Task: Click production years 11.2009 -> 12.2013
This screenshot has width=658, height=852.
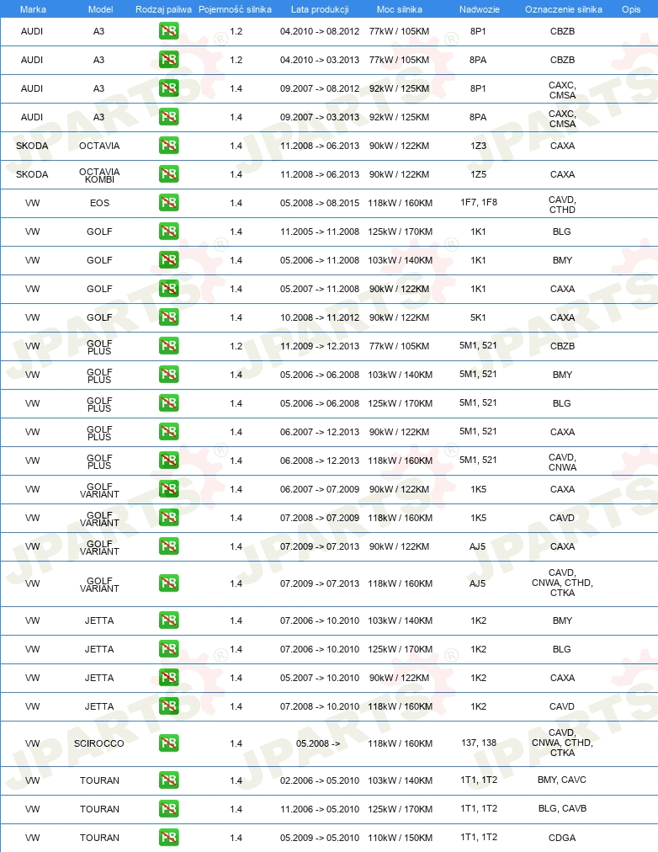Action: 320,346
